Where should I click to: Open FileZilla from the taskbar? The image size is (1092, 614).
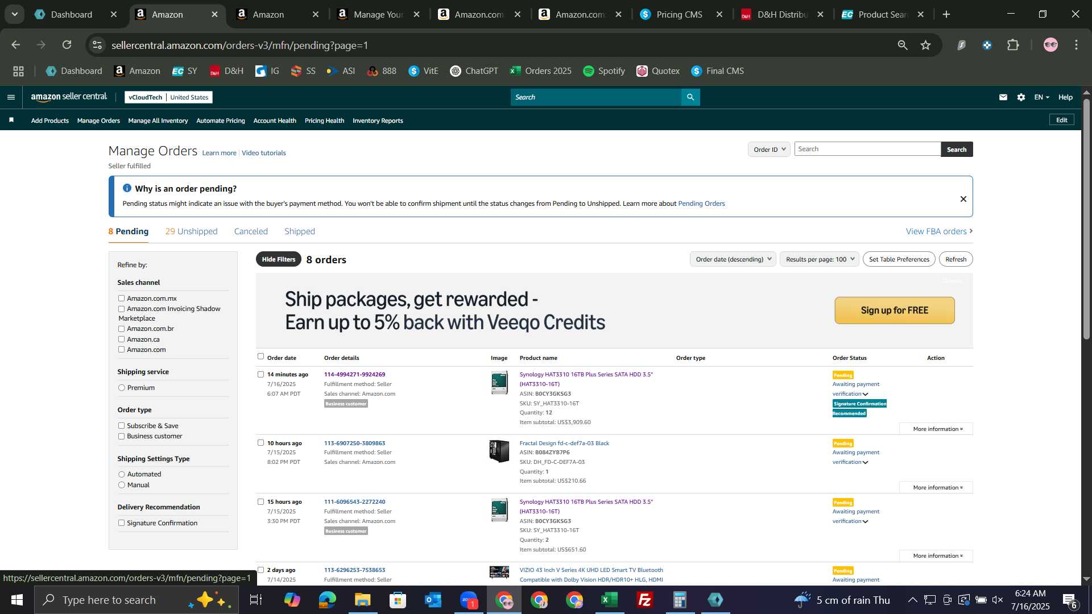point(644,600)
